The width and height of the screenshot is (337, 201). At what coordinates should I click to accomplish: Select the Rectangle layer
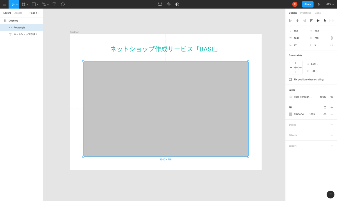pyautogui.click(x=21, y=27)
